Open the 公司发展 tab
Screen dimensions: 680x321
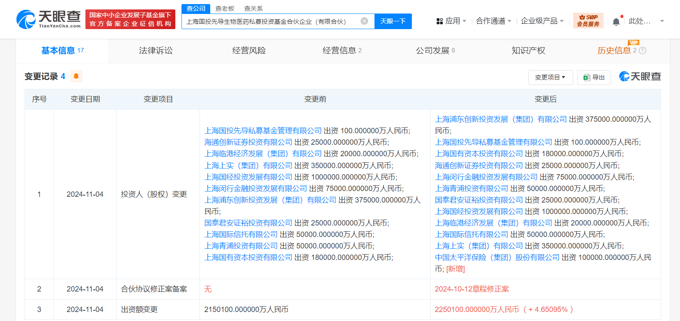[x=435, y=50]
